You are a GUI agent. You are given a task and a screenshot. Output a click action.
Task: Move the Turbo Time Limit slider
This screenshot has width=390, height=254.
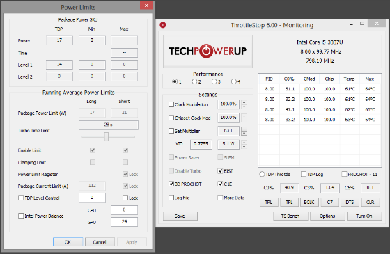point(107,136)
